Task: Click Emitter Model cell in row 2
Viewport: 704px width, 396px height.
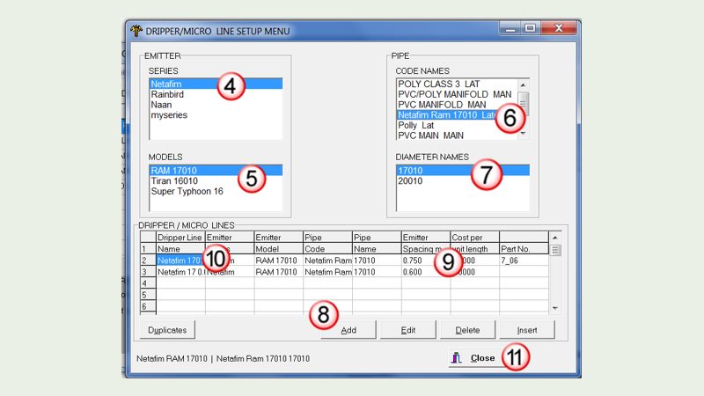Action: [279, 260]
